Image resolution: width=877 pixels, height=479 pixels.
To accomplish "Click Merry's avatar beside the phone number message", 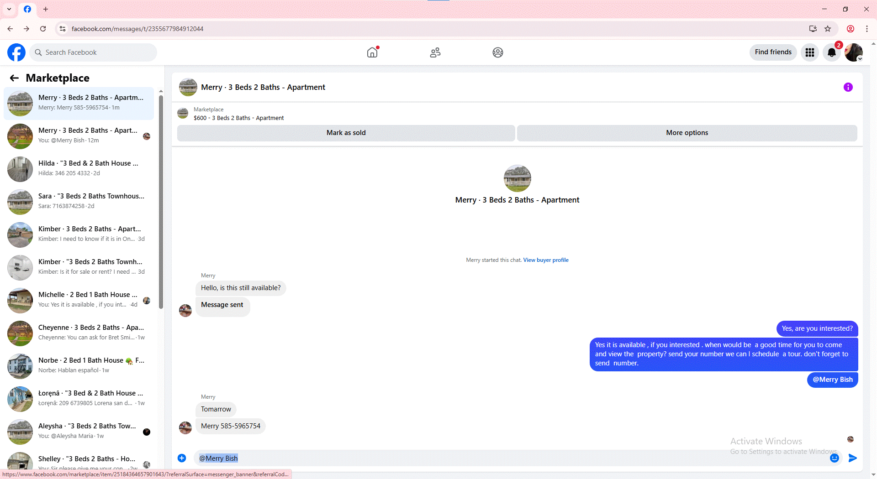I will point(185,428).
